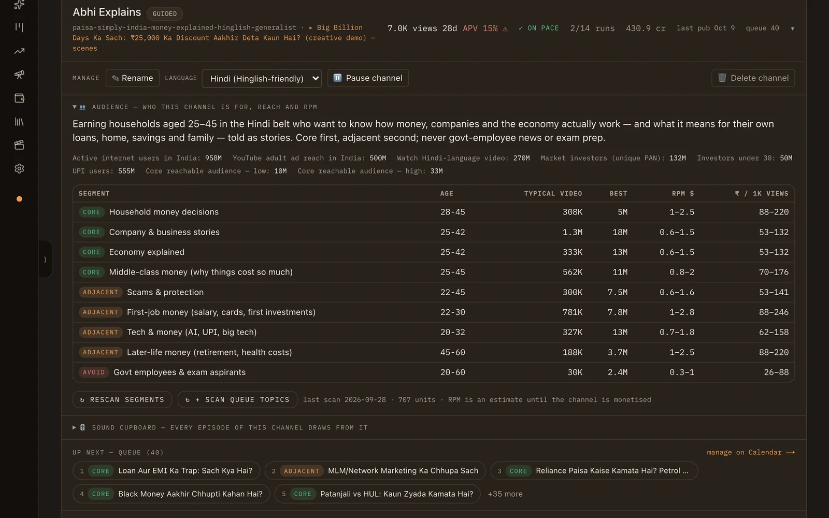Collapse the Abhi Explains channel header arrow
Image resolution: width=829 pixels, height=518 pixels.
point(792,28)
